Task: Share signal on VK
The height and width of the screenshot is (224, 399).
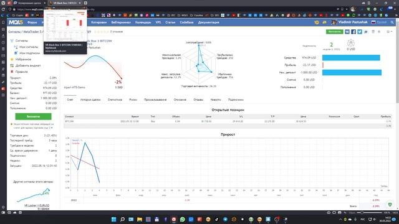Action: [347, 32]
